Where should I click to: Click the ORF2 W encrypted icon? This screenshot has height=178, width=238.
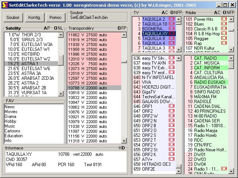172,116
